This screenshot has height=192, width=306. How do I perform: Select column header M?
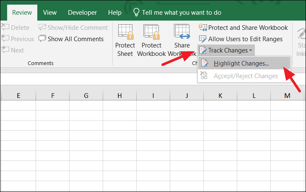point(287,96)
